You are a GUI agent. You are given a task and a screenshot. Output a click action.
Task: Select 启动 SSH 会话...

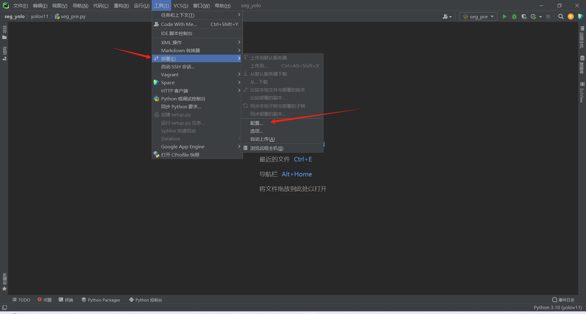click(x=197, y=67)
